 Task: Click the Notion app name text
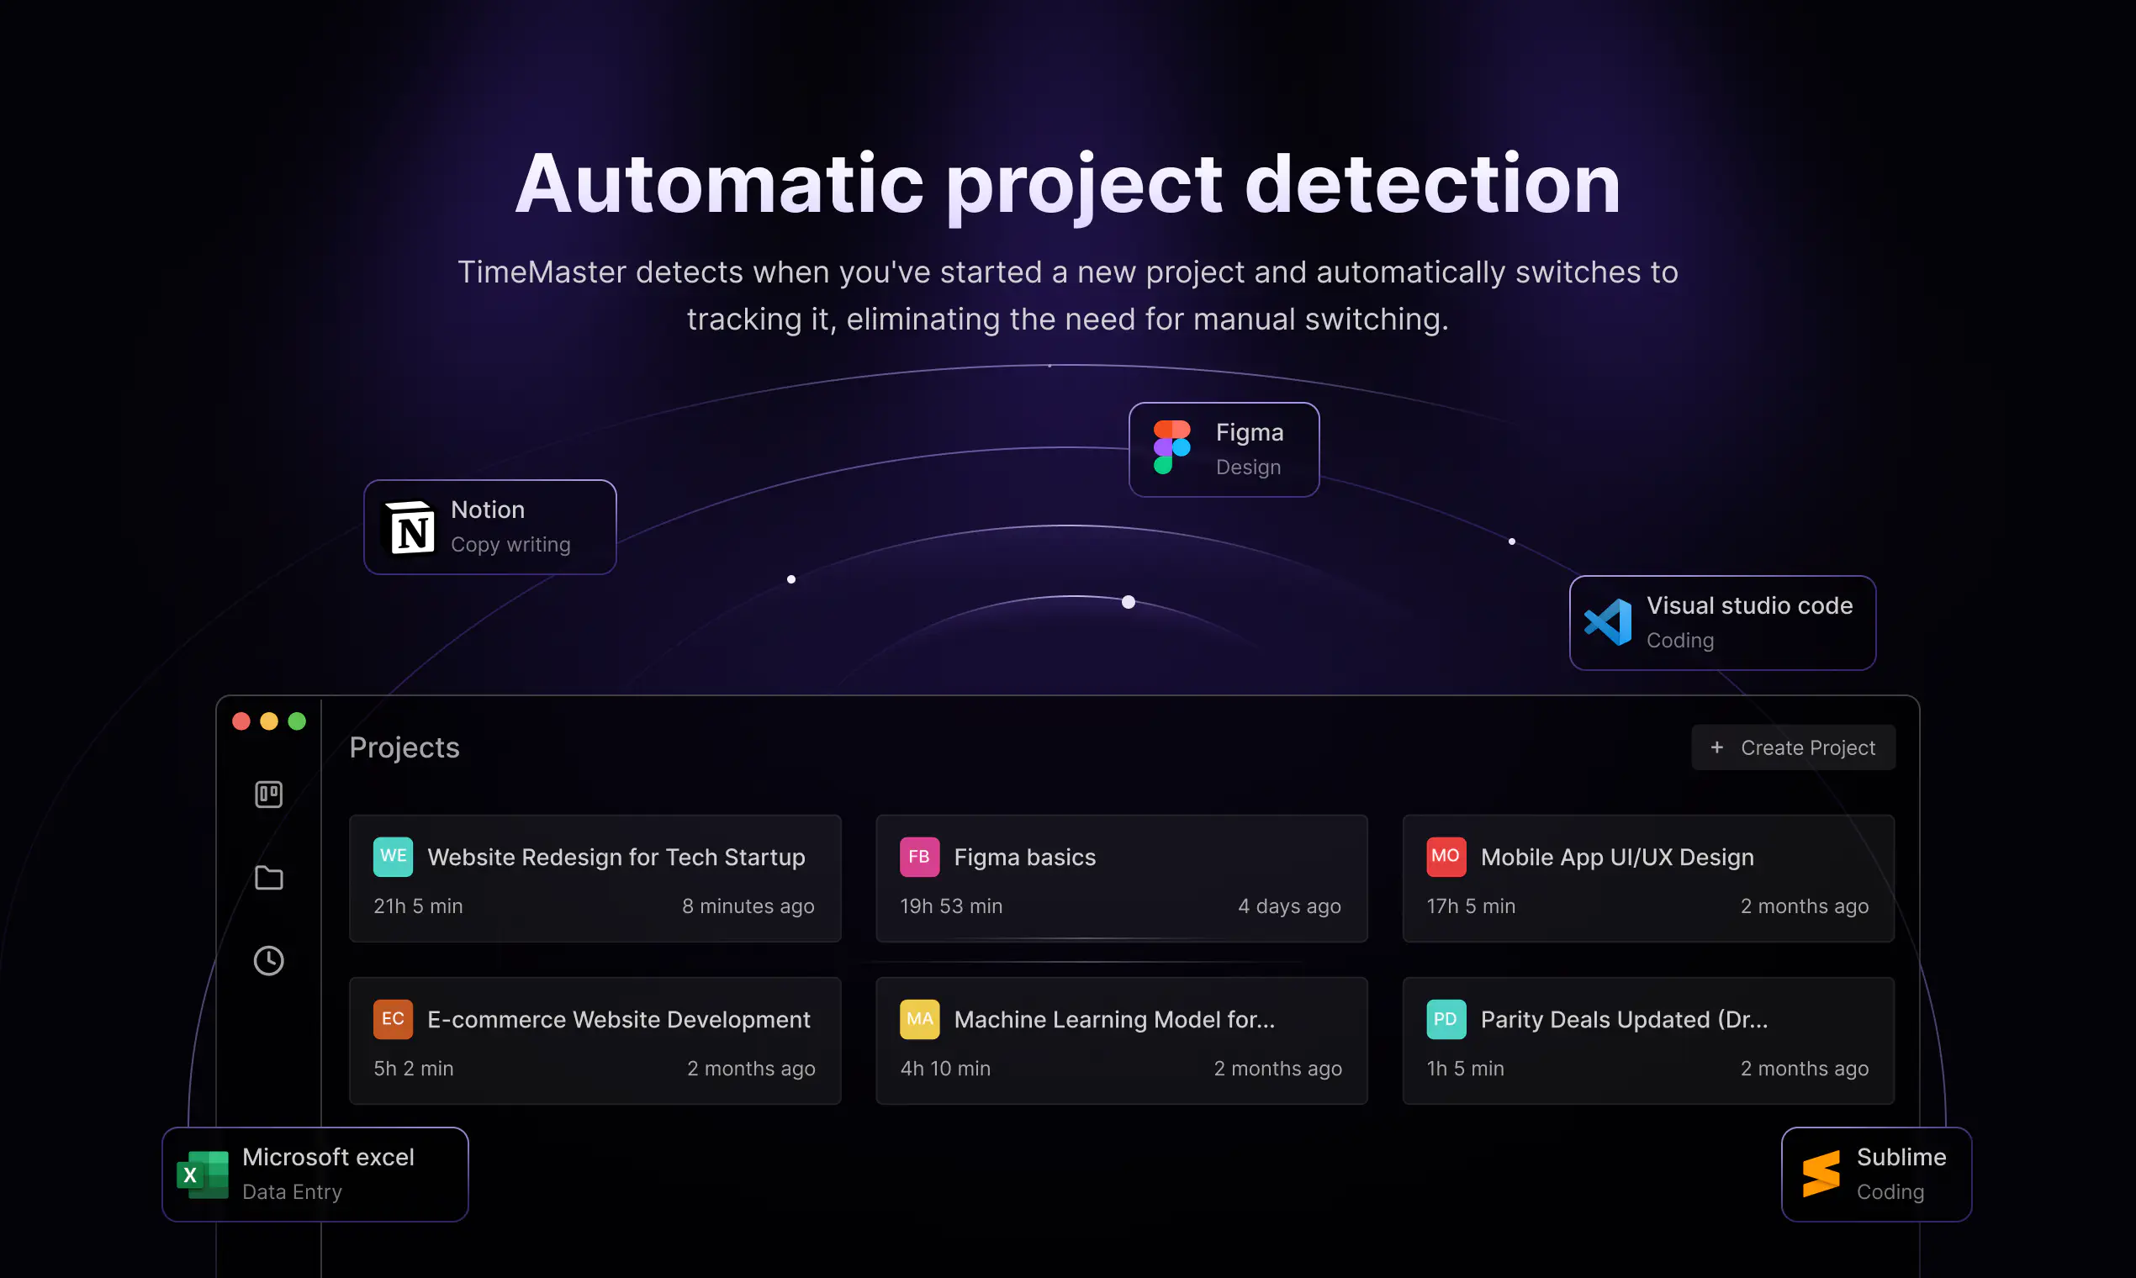click(488, 509)
